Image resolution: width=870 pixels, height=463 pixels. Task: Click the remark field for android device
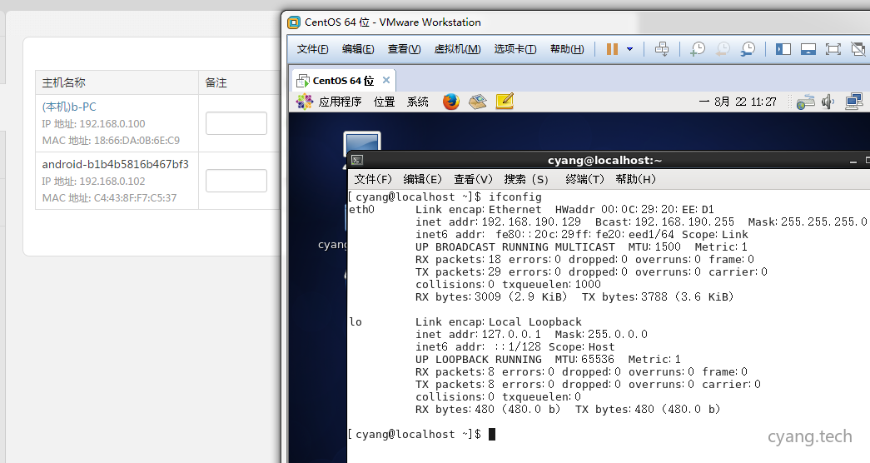[x=236, y=181]
